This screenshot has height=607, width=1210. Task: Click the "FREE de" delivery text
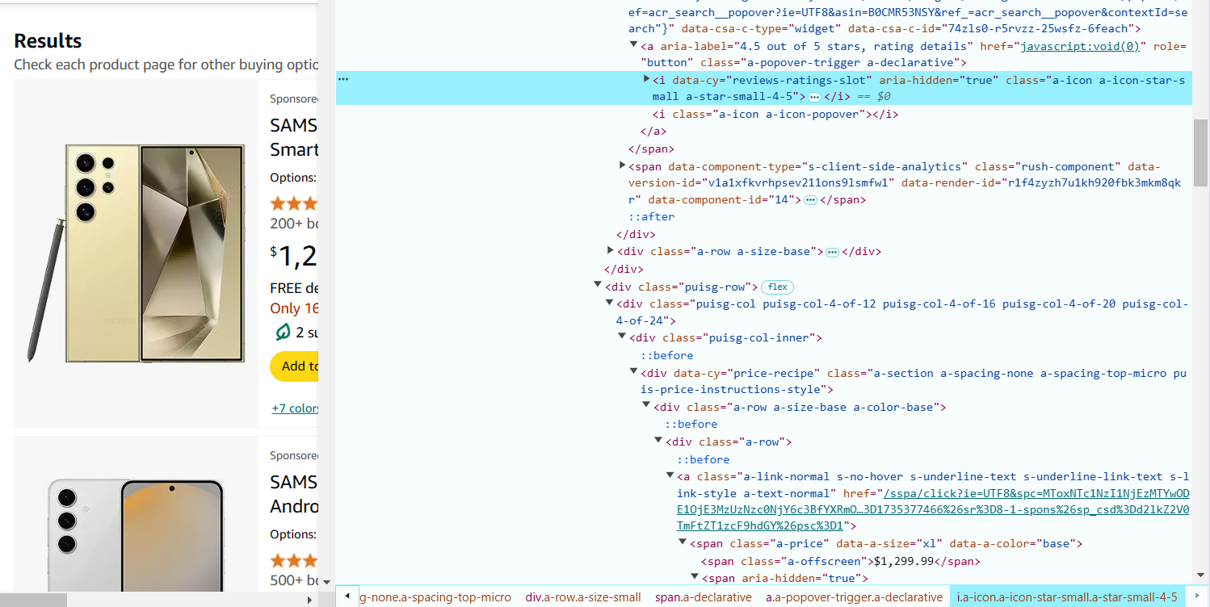294,288
